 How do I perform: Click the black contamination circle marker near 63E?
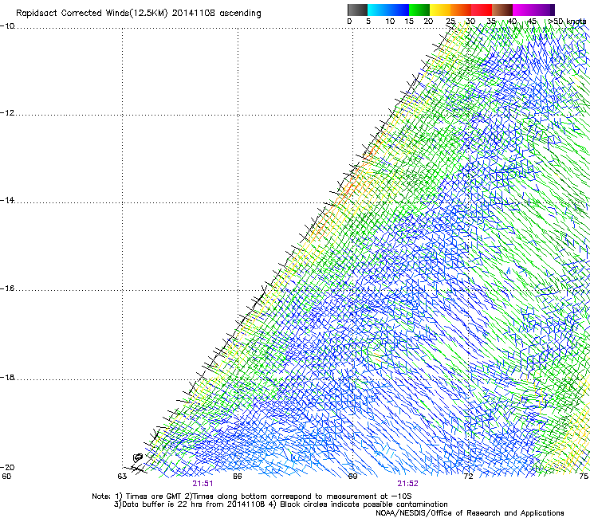click(x=138, y=457)
